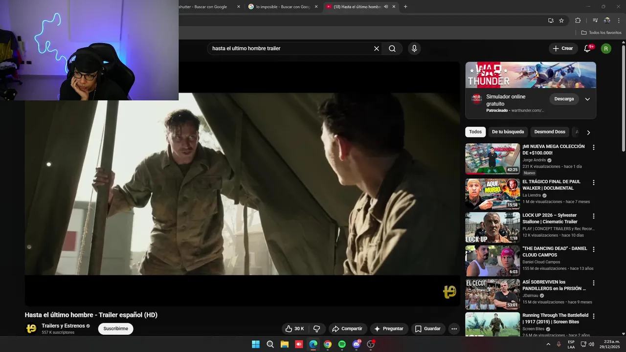Click the YouTube search input field
Screen dimensions: 626x352
[x=291, y=48]
